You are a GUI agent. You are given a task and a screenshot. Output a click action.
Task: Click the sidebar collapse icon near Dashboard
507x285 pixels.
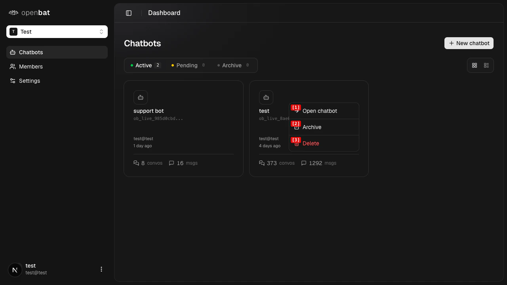pos(128,13)
